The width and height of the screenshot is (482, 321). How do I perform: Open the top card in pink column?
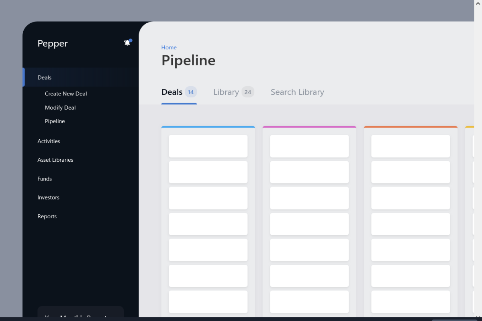pyautogui.click(x=309, y=146)
